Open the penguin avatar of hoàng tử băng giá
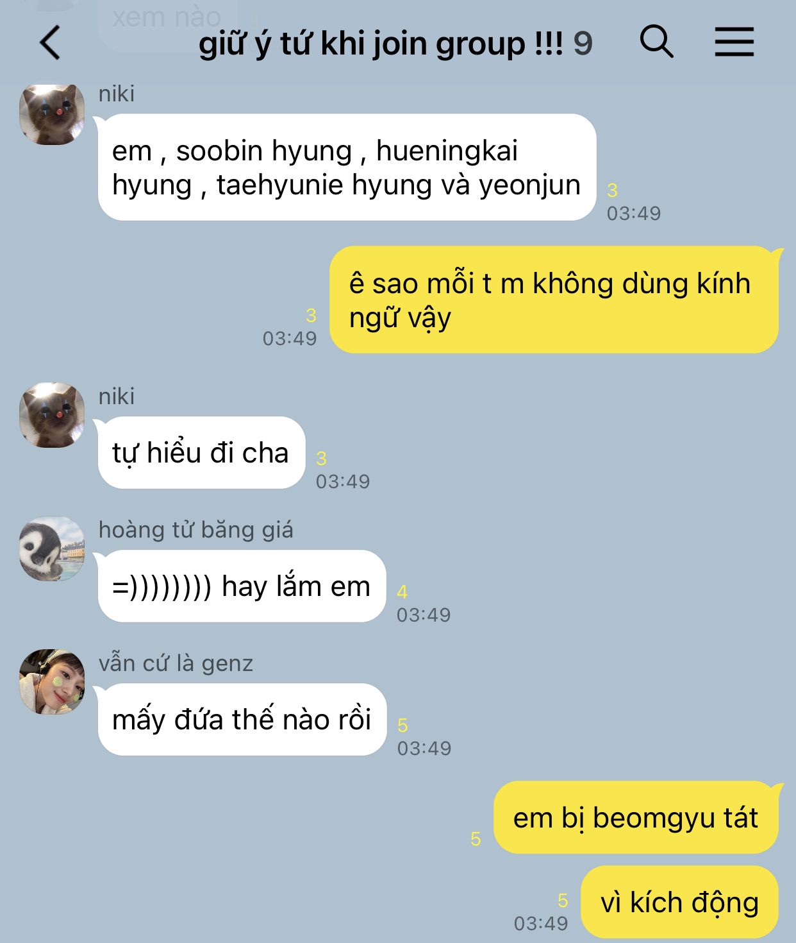This screenshot has width=796, height=943. pyautogui.click(x=52, y=549)
